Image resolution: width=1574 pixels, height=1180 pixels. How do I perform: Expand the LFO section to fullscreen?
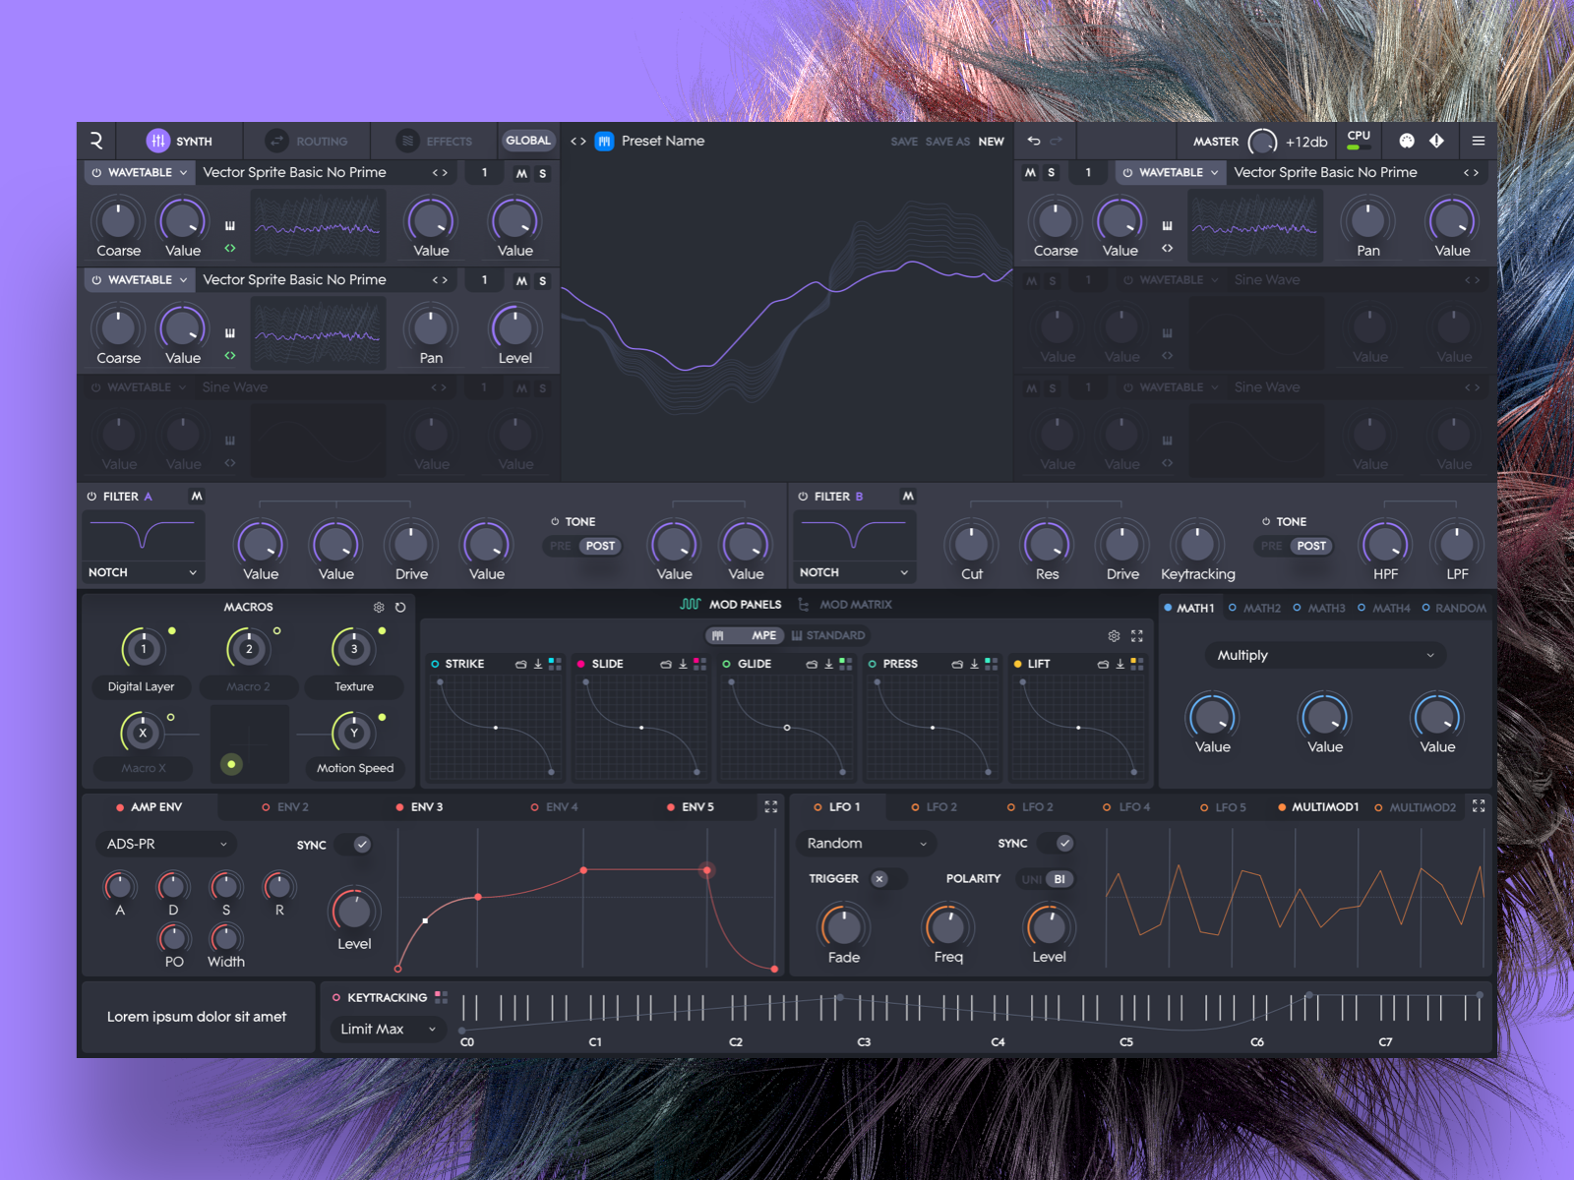[x=1479, y=805]
